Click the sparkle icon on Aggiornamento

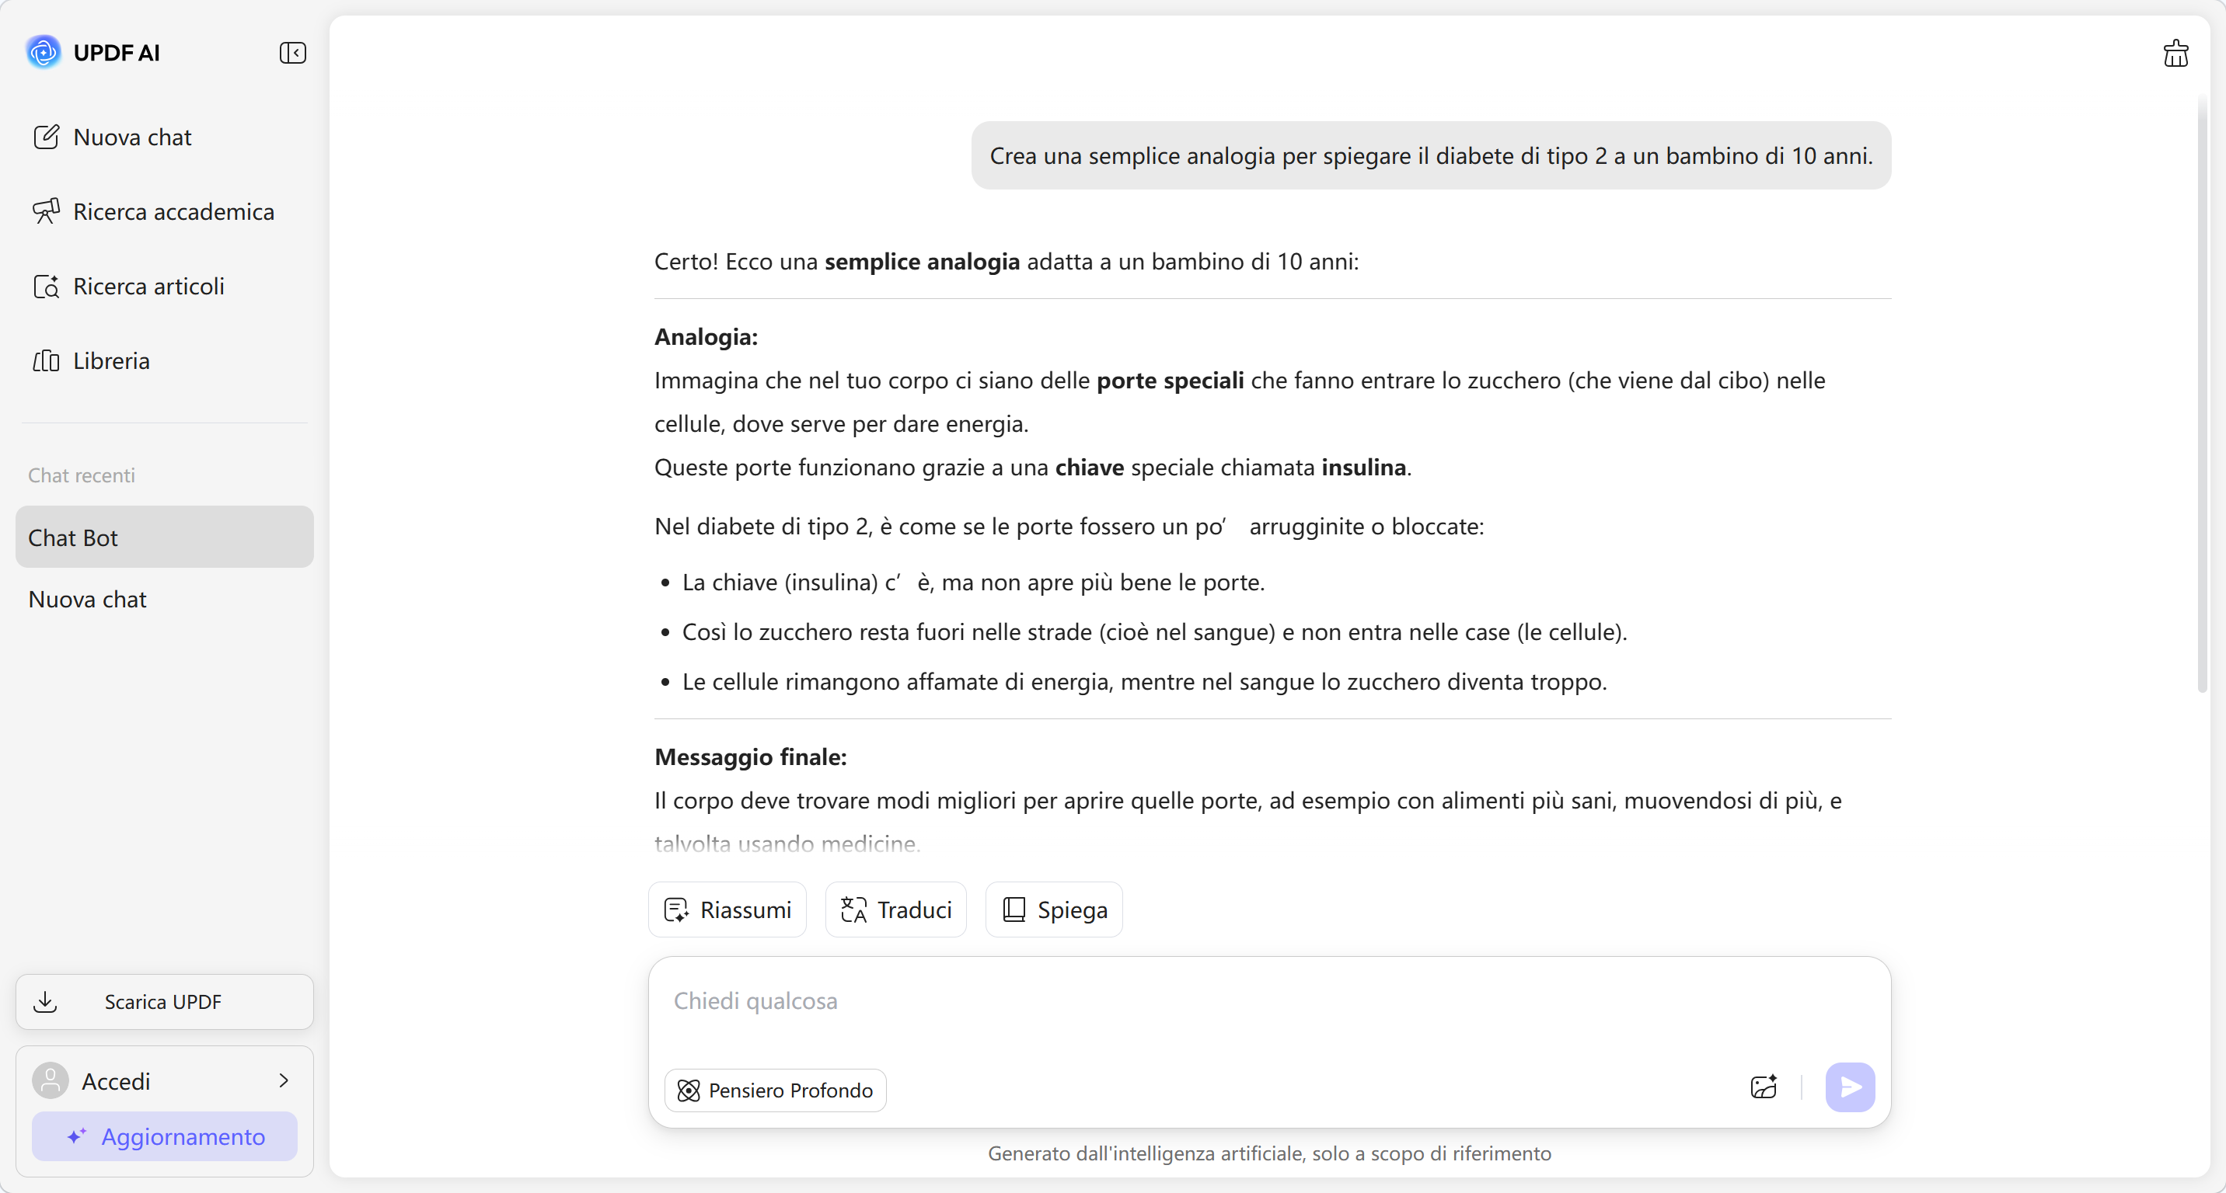77,1136
